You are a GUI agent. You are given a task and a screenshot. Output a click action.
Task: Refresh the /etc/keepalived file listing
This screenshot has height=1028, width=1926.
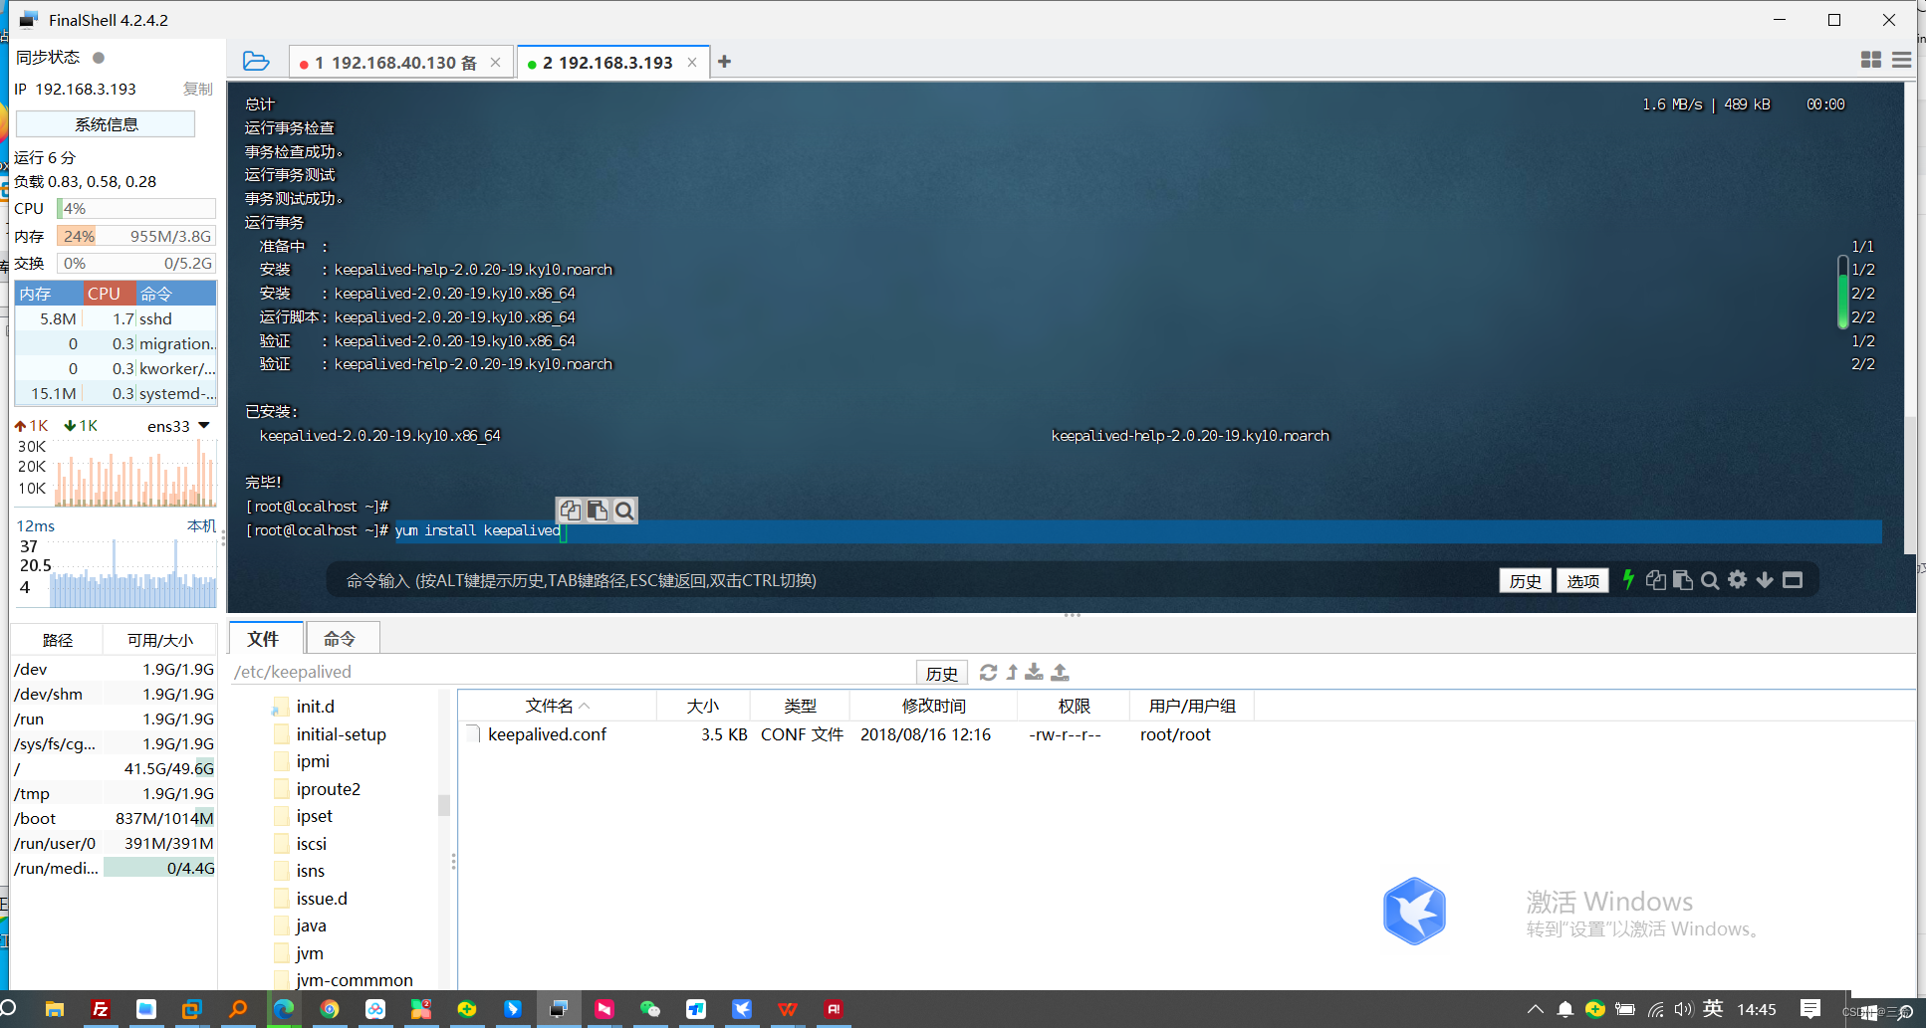988,672
